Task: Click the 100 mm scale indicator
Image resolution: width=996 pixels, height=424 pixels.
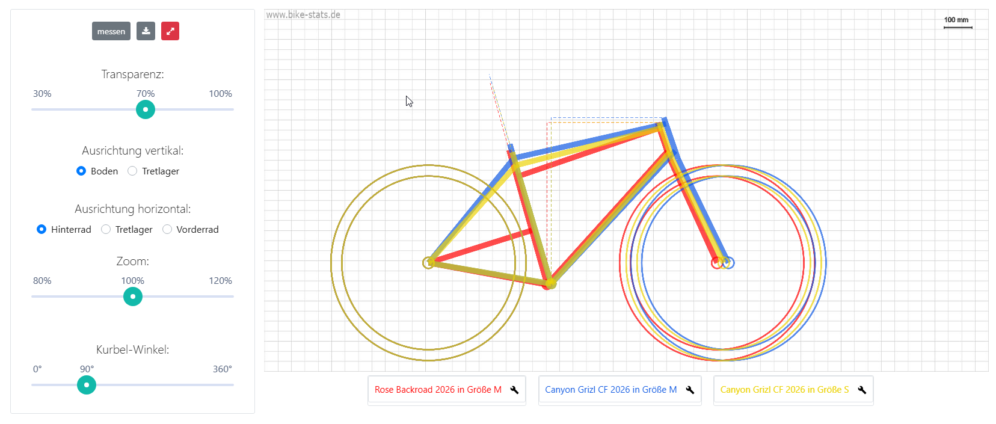Action: 956,22
